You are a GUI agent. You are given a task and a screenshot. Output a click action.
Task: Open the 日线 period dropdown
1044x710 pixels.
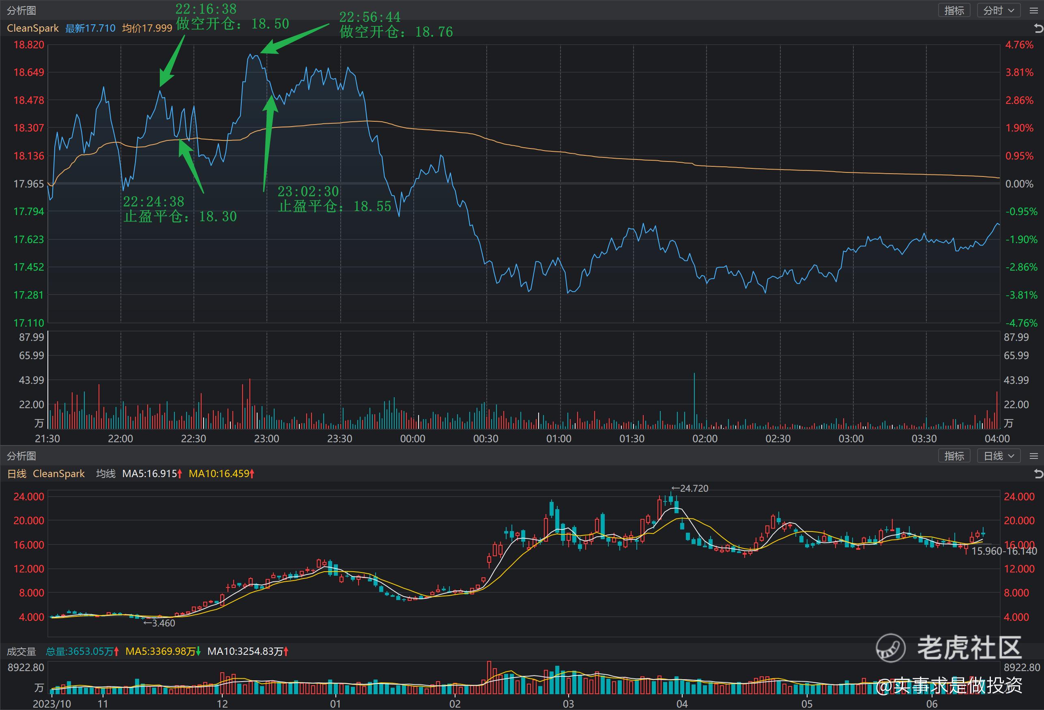(x=999, y=456)
